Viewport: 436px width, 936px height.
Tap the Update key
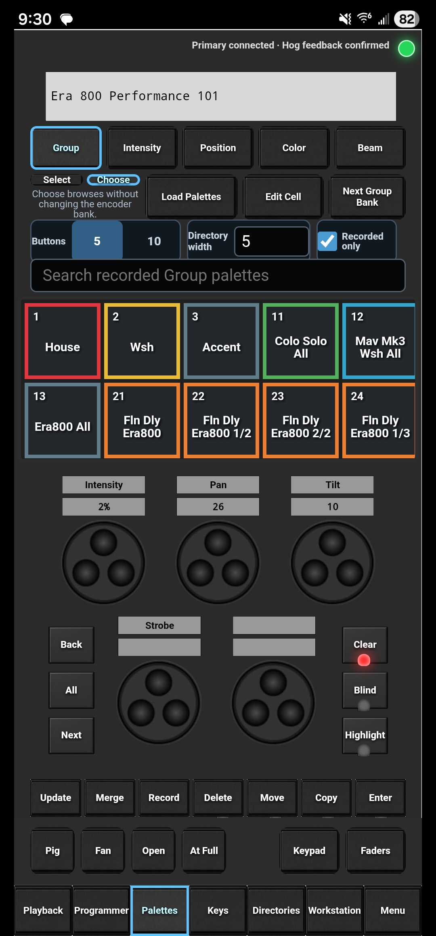56,798
